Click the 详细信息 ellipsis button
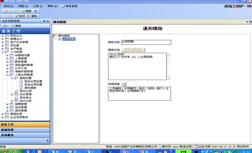The width and height of the screenshot is (252, 153). [124, 84]
